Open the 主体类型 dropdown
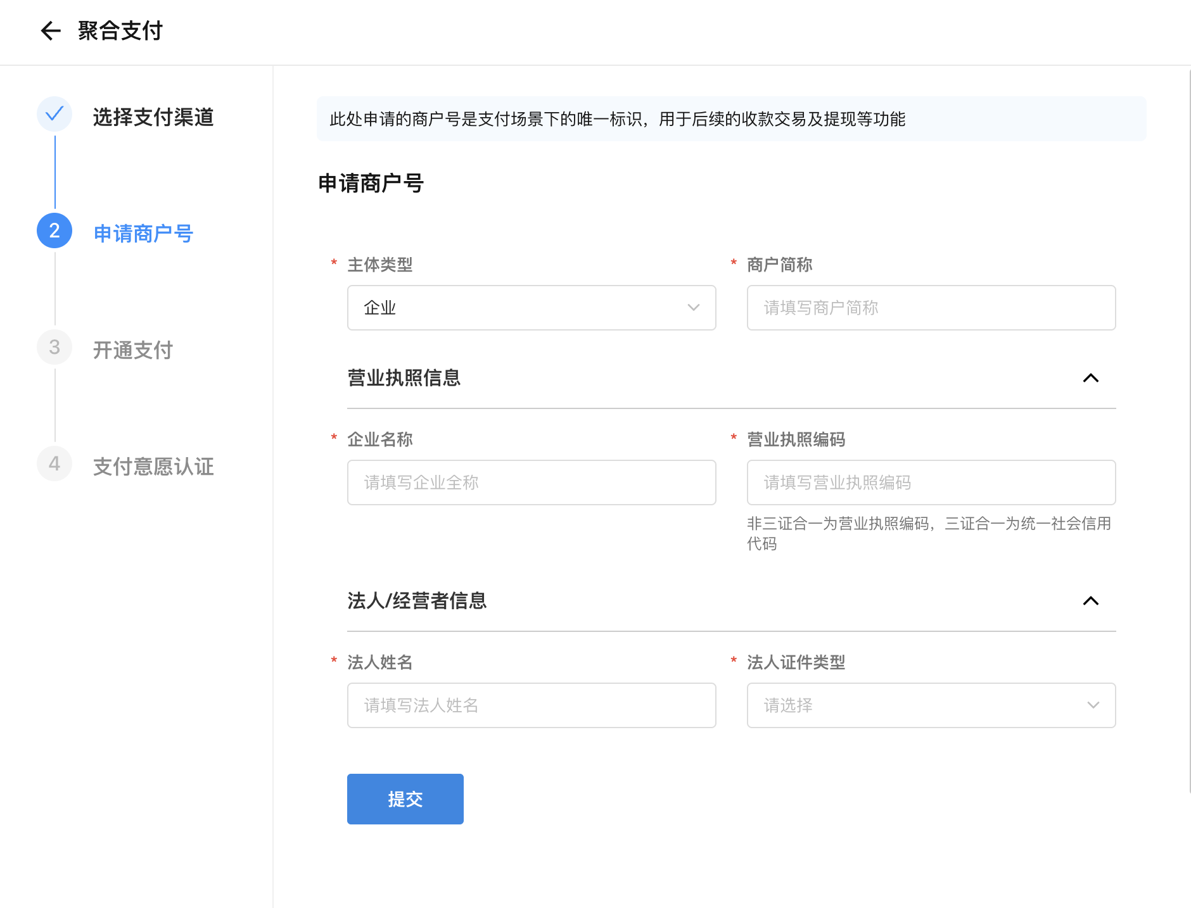 531,308
